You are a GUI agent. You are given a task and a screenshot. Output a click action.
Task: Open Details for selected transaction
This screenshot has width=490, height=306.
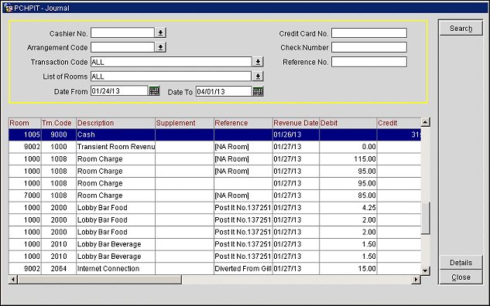[x=461, y=263]
